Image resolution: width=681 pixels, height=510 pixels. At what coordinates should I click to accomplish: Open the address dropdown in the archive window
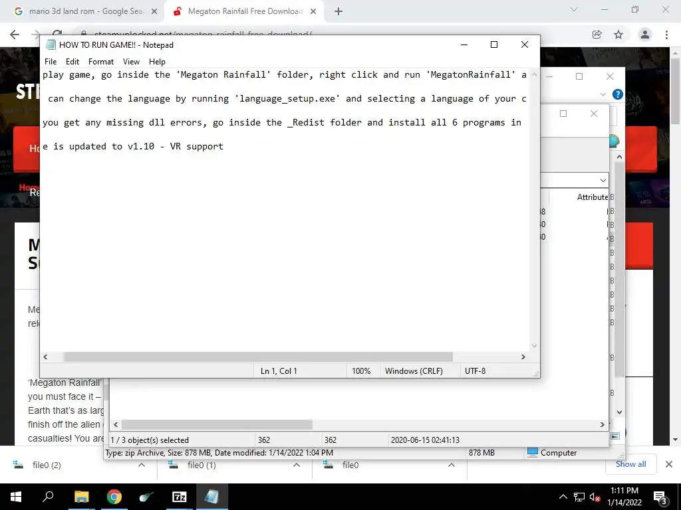click(x=603, y=180)
